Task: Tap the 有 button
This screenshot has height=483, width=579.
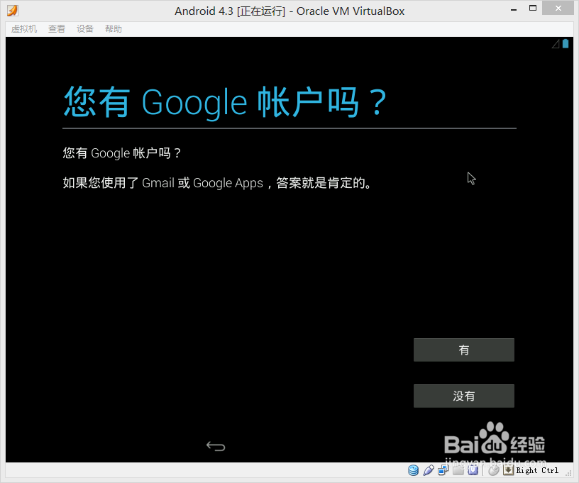Action: tap(464, 350)
